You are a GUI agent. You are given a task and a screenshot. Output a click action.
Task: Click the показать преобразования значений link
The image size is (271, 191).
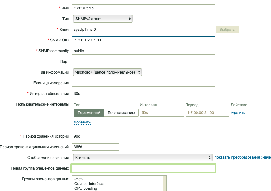click(242, 157)
